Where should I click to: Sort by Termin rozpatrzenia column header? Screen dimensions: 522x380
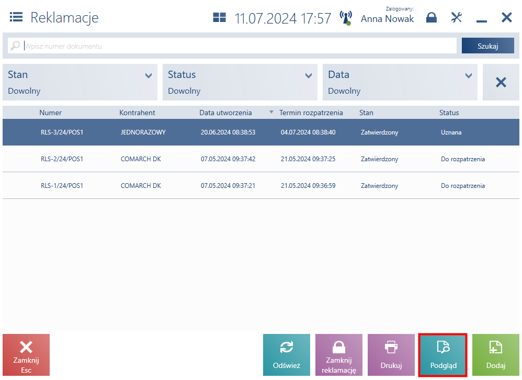click(x=311, y=113)
